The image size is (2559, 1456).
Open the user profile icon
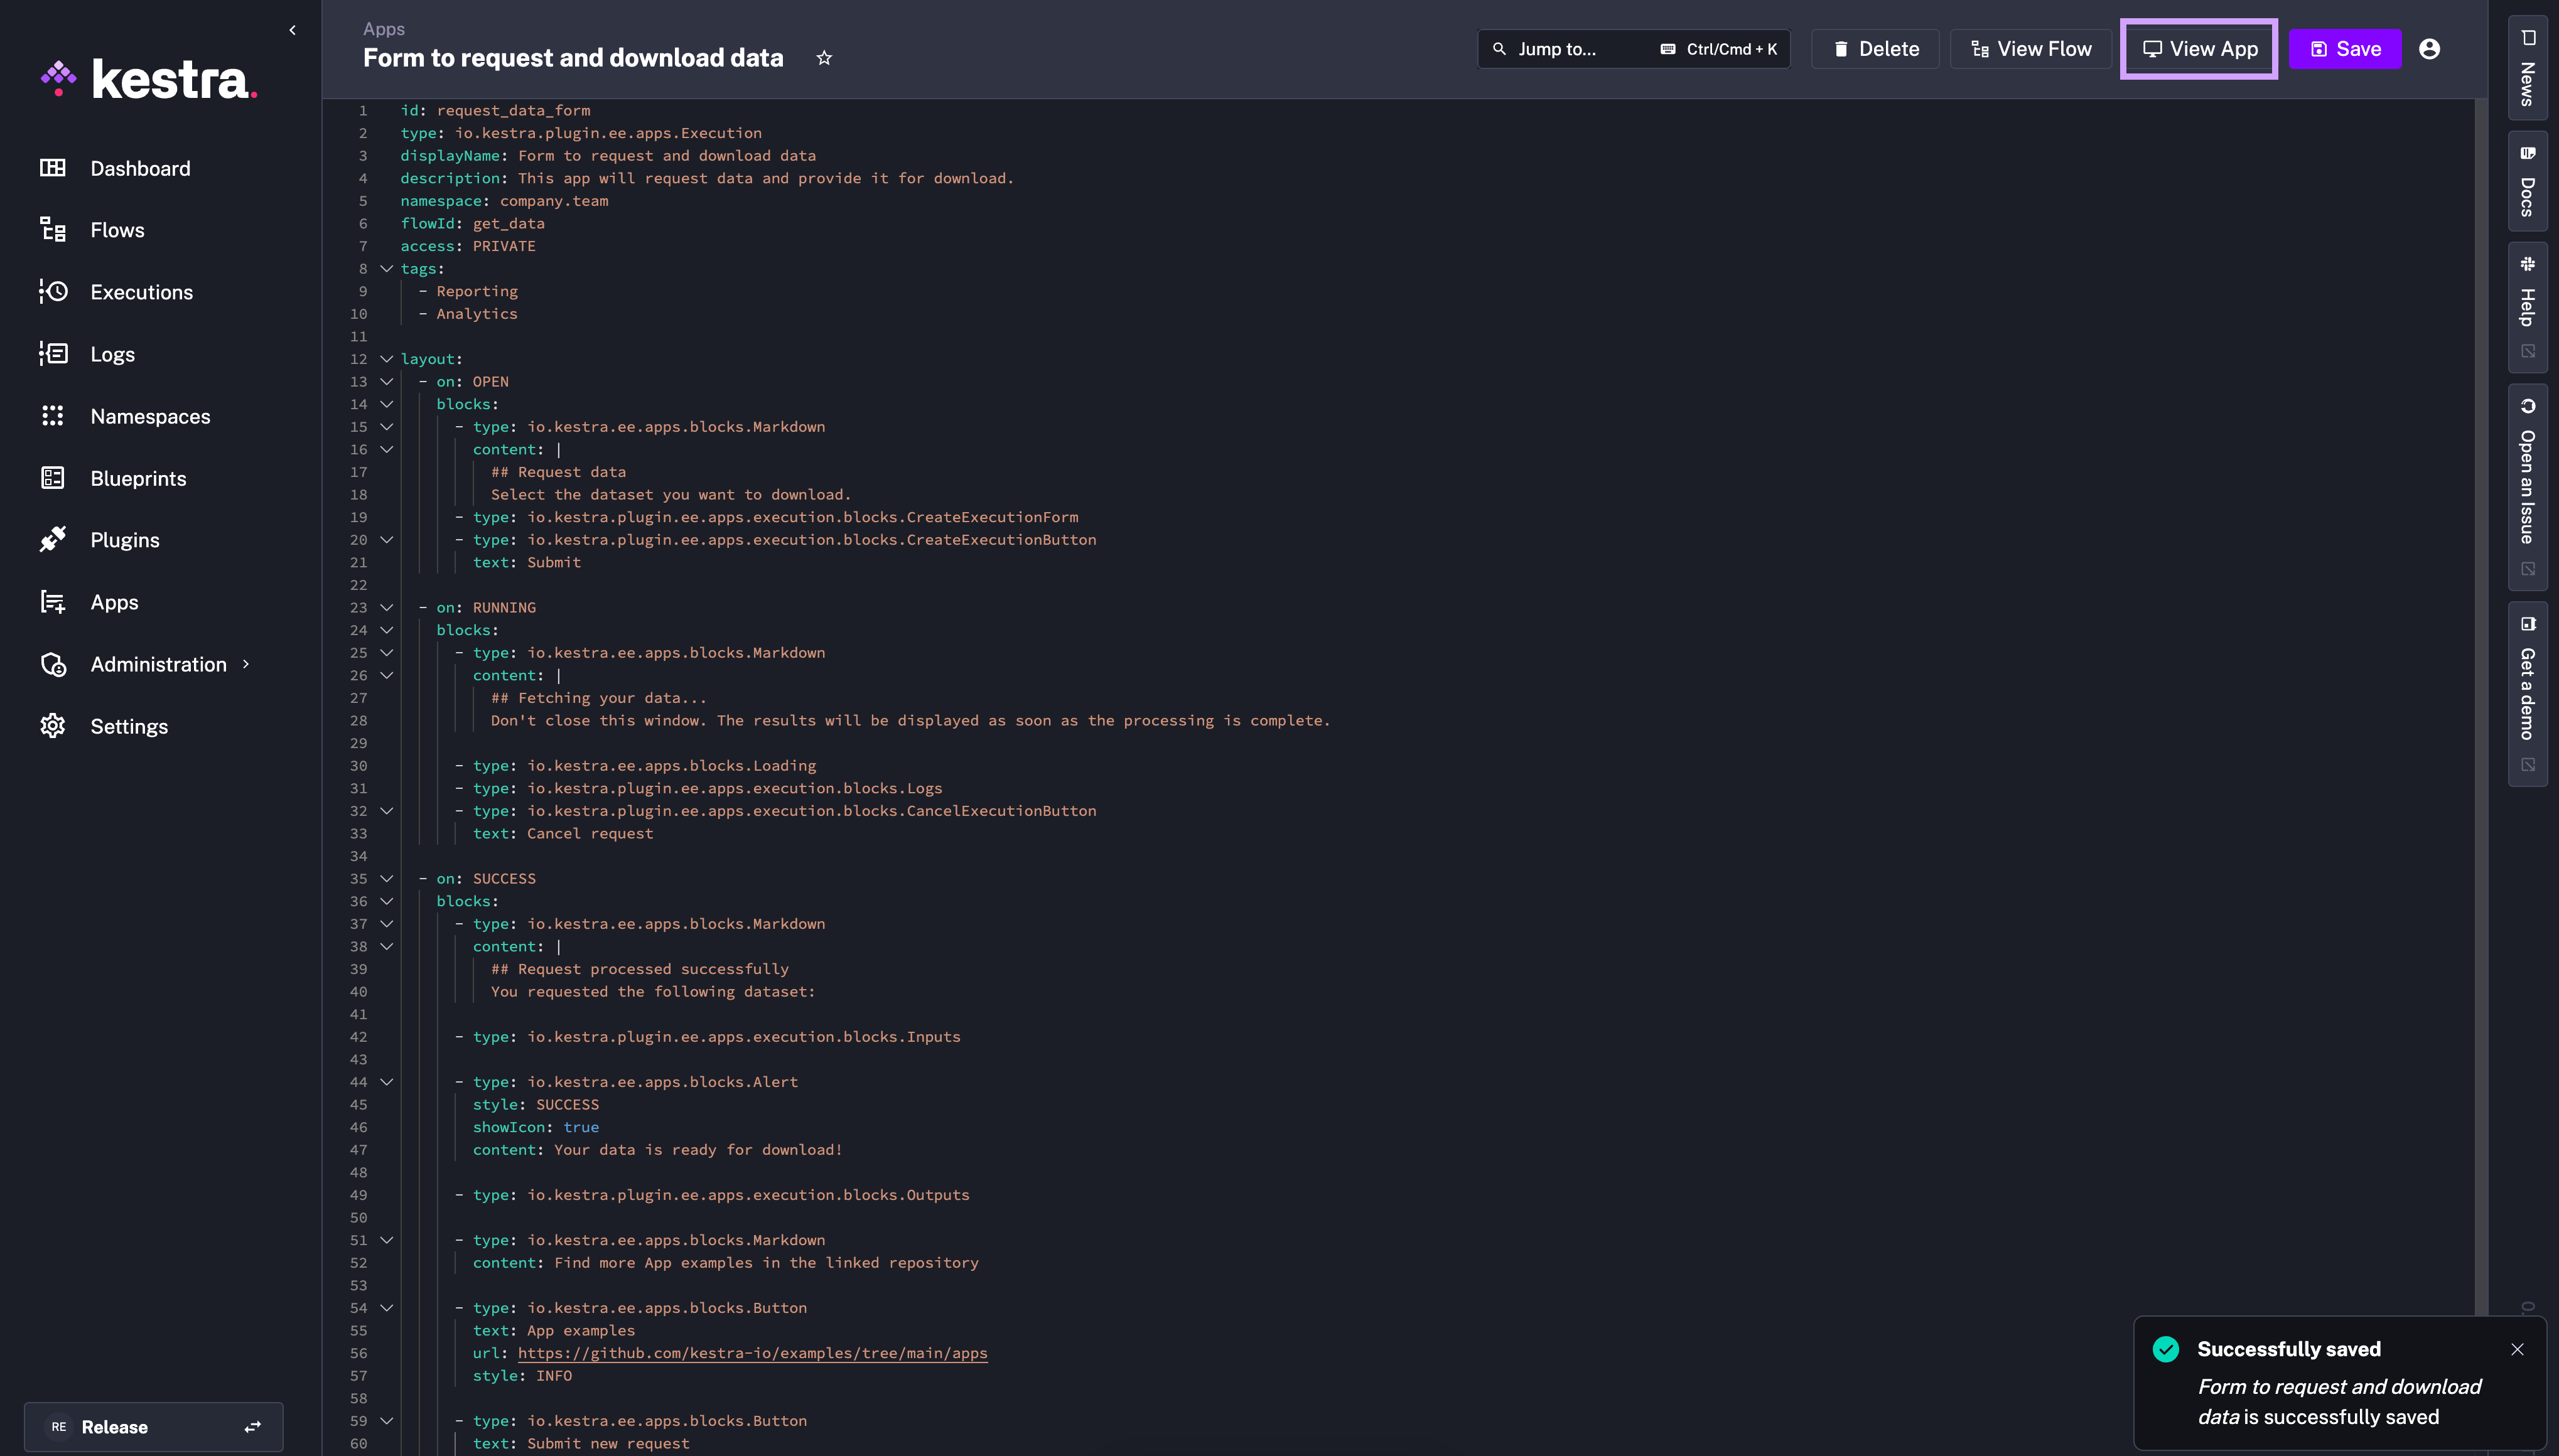2429,49
